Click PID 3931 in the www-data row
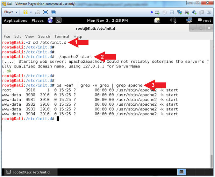 31,100
